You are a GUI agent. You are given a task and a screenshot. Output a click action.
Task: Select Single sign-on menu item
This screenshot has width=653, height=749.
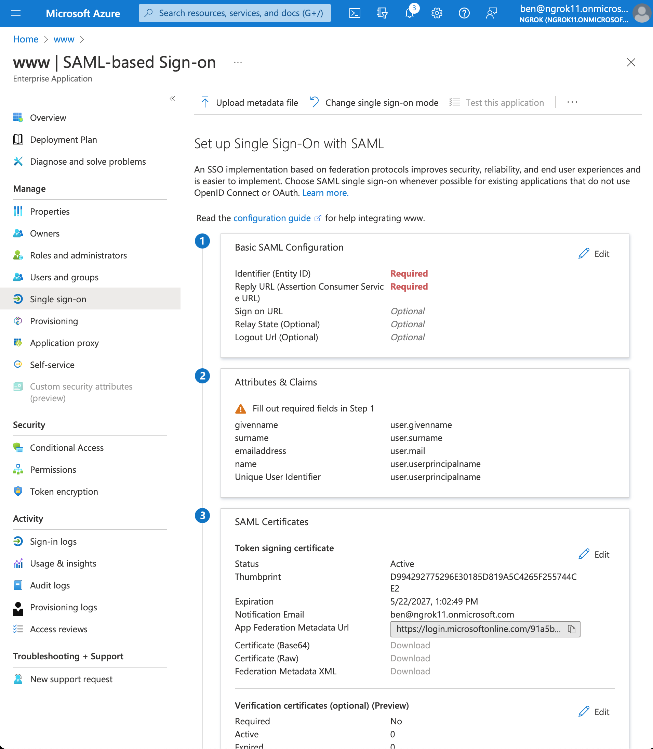coord(90,299)
